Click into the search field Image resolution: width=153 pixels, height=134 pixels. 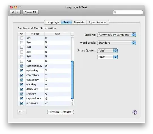128,12
